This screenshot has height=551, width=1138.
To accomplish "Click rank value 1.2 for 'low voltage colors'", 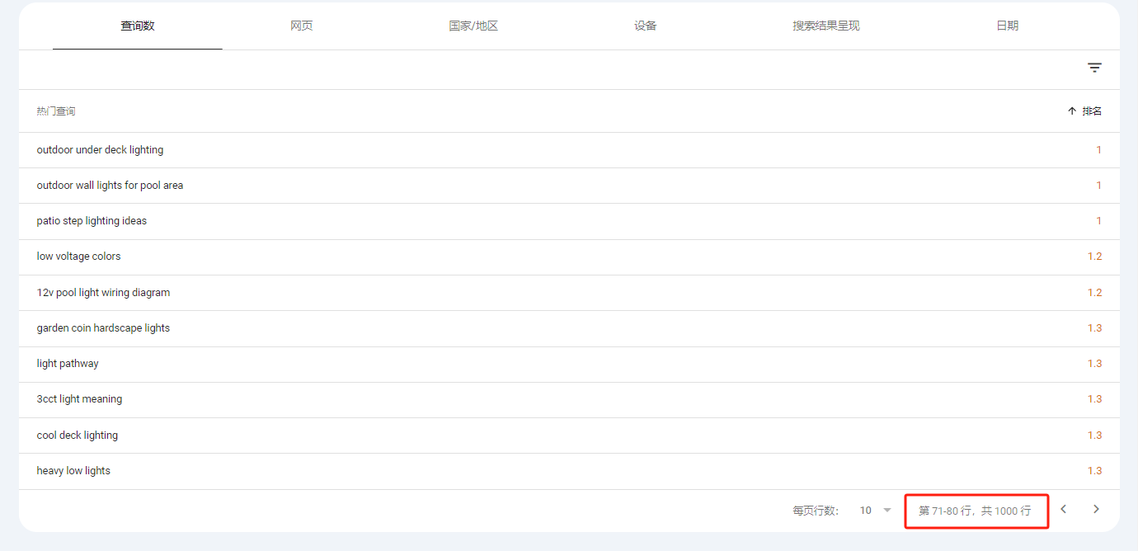I will (1094, 257).
